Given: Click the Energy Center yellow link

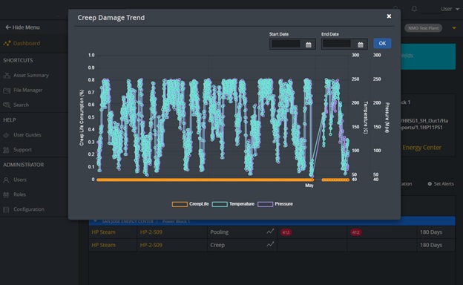Looking at the screenshot, I should (421, 148).
